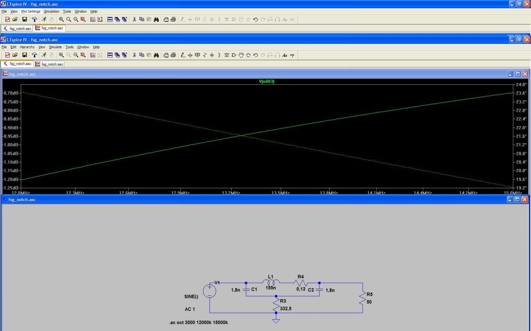Select the Ground symbol tool
This screenshot has height=331, width=531.
click(x=190, y=55)
